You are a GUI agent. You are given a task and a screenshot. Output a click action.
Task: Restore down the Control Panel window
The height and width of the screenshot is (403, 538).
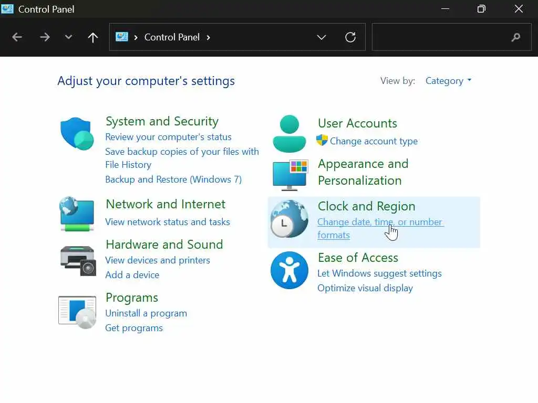click(x=481, y=9)
